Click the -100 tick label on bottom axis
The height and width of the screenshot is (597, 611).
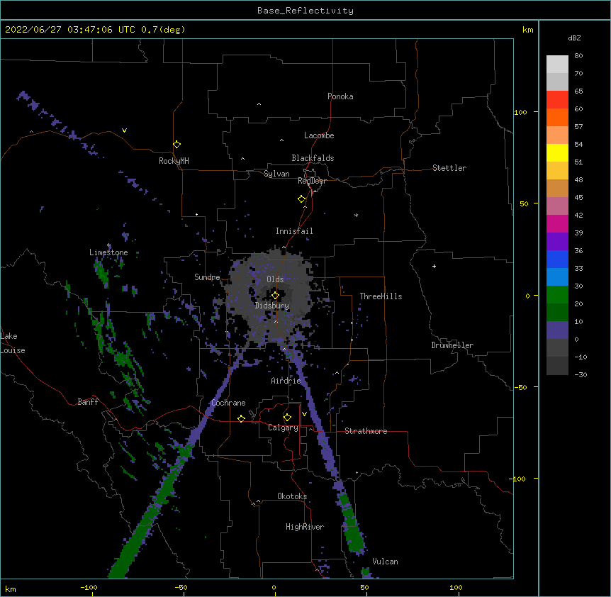tap(89, 587)
